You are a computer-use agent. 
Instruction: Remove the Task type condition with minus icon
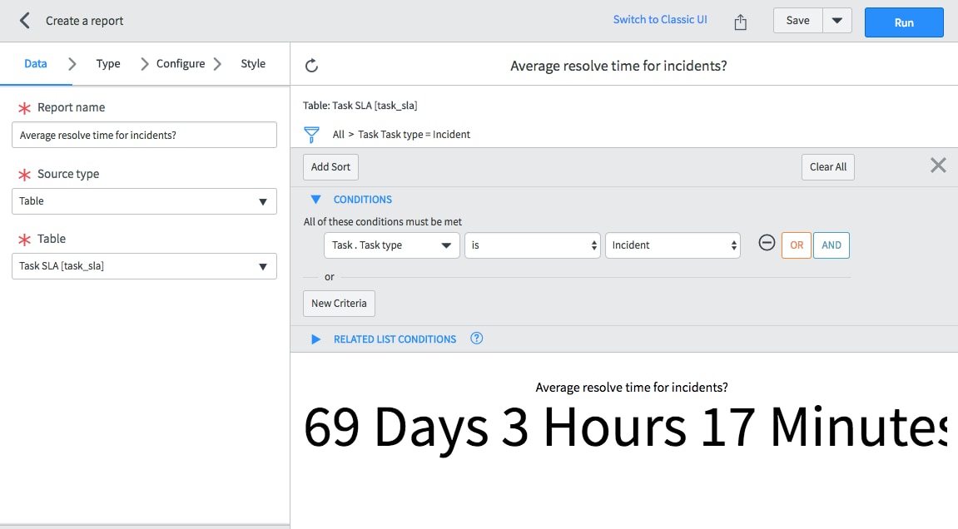click(767, 244)
